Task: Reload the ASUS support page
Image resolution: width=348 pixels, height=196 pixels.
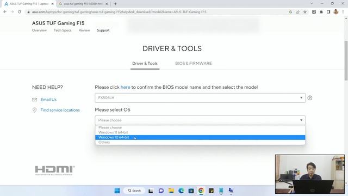Action: coord(20,12)
